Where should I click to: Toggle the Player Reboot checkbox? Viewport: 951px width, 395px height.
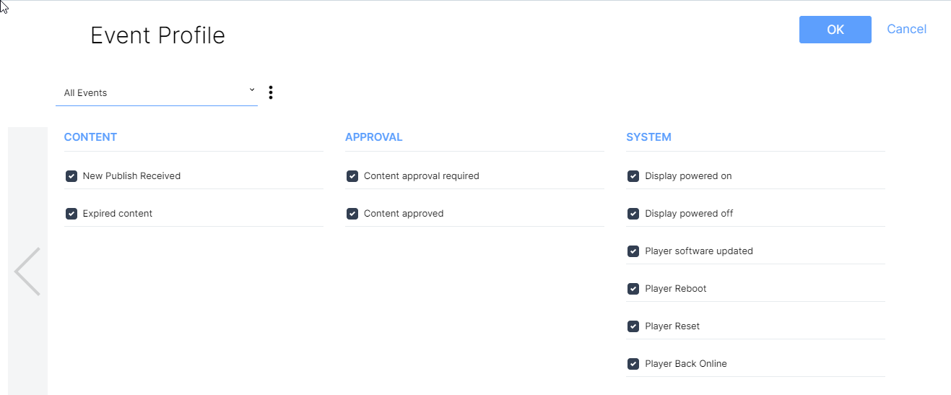point(633,289)
